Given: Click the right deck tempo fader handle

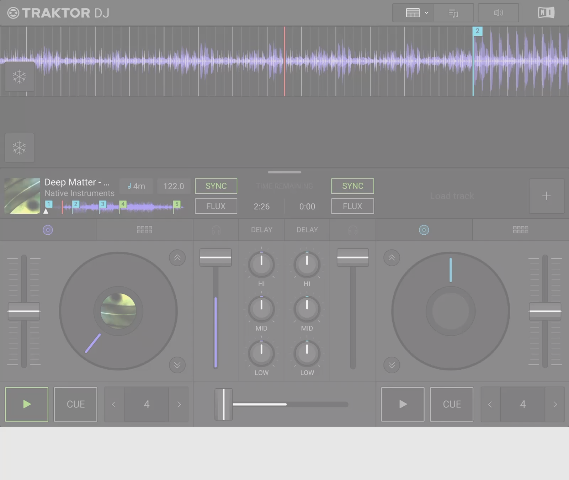Looking at the screenshot, I should 545,311.
